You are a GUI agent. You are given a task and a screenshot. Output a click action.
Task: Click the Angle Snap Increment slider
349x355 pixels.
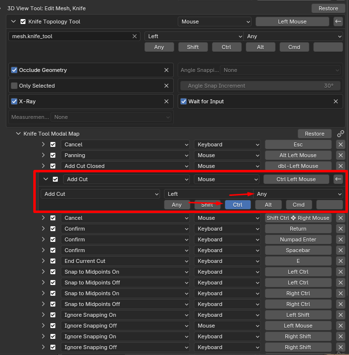click(260, 86)
